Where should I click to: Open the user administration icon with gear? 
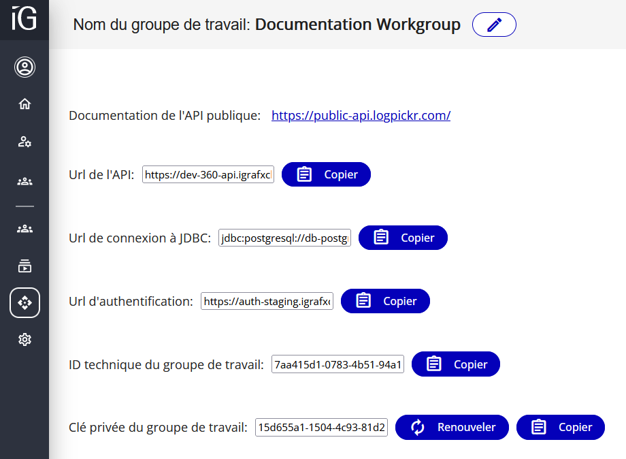point(24,142)
